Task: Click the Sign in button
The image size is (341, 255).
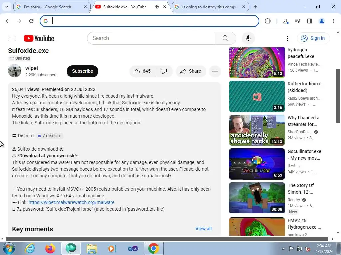Action: 313,38
